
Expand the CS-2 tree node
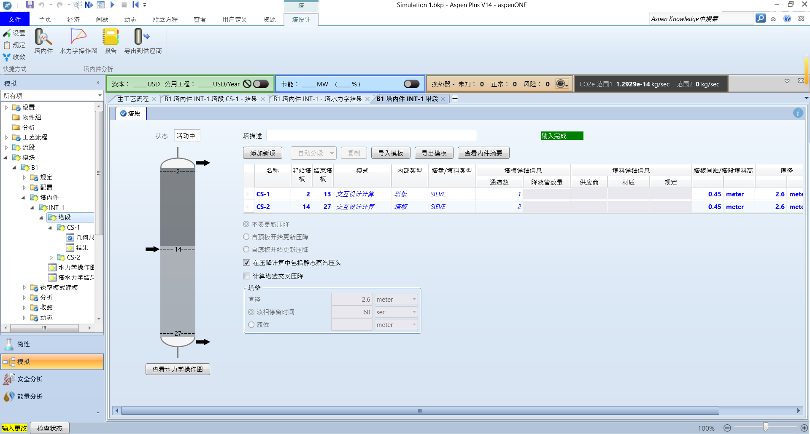(x=51, y=257)
